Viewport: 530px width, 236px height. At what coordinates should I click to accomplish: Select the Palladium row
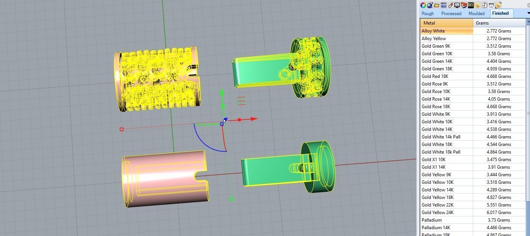[x=473, y=220]
